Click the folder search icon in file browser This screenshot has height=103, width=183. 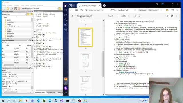pos(32,14)
